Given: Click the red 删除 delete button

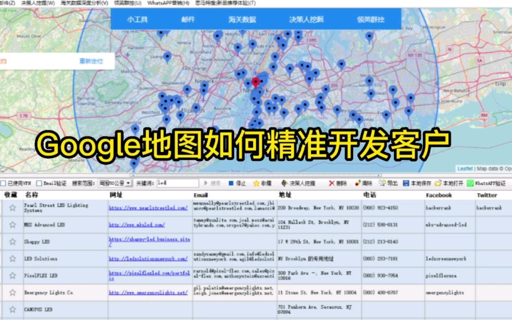Looking at the screenshot, I should (x=338, y=183).
